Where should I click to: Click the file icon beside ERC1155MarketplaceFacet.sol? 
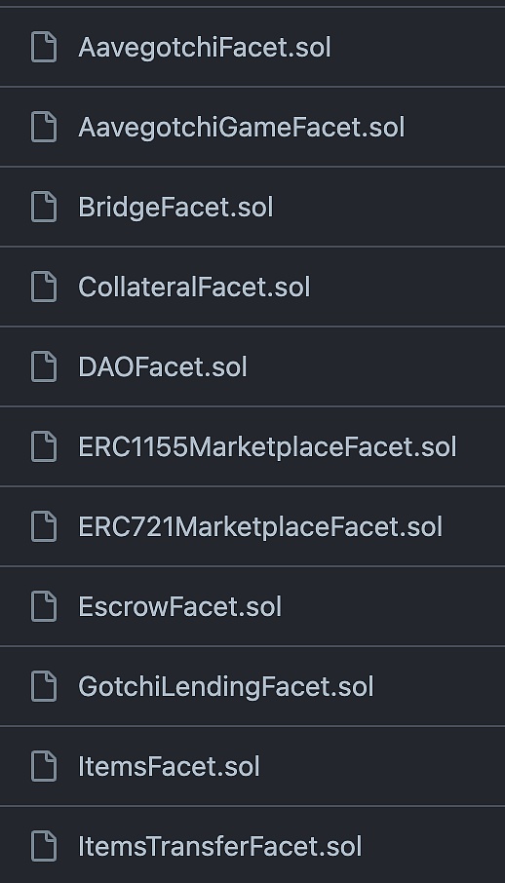(x=44, y=447)
